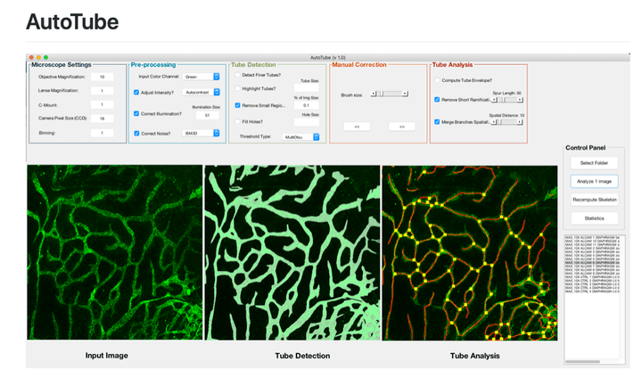Click the Hole Size input field
642x378 pixels.
(x=307, y=122)
